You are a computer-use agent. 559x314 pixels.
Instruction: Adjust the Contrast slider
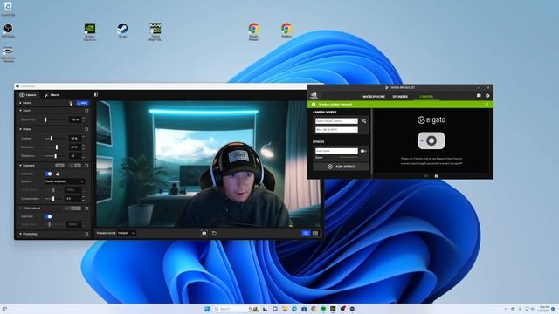(x=55, y=138)
